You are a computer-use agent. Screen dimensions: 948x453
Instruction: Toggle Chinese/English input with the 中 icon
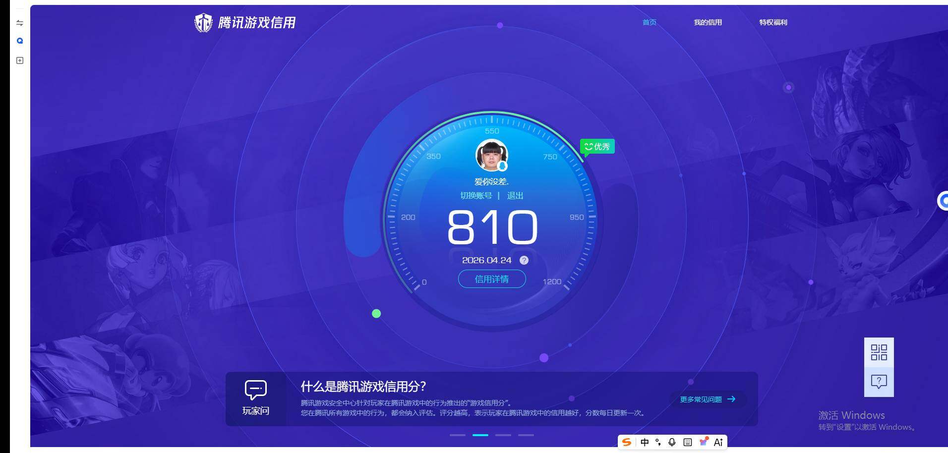click(645, 442)
